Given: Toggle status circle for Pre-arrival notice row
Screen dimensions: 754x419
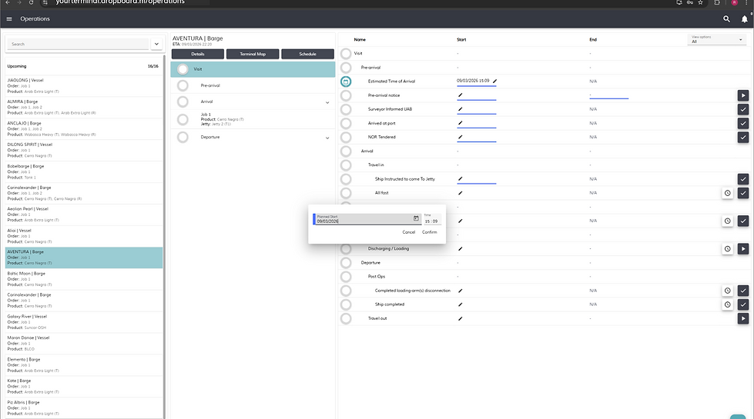Looking at the screenshot, I should [346, 95].
